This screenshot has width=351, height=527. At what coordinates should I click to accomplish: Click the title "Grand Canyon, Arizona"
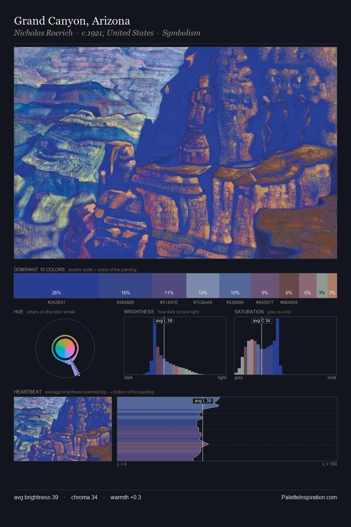[x=72, y=21]
